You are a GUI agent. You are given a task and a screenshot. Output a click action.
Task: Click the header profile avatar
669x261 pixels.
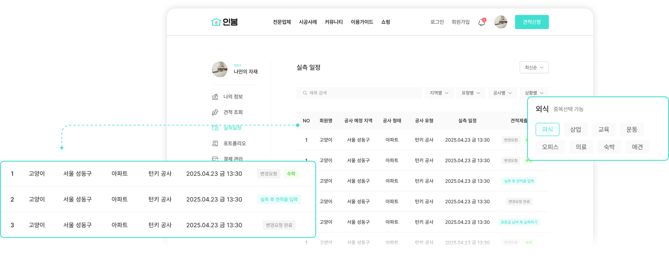click(500, 22)
